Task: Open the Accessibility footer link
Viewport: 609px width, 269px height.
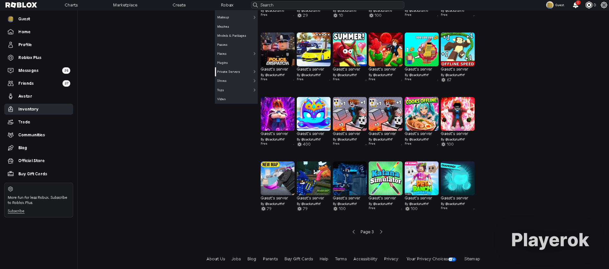Action: tap(365, 259)
